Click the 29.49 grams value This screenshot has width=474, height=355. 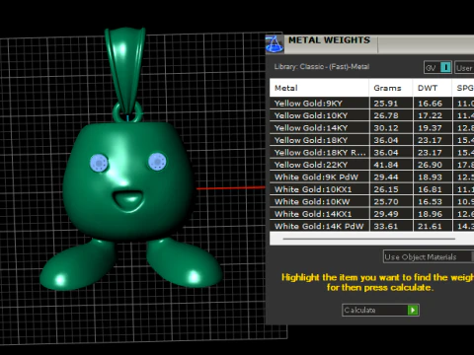click(x=386, y=214)
